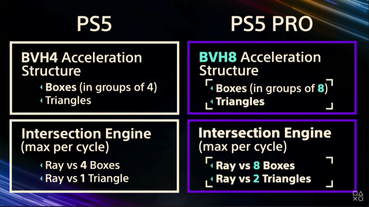
Task: Click 'Ray vs 8 Boxes' text
Action: [255, 165]
